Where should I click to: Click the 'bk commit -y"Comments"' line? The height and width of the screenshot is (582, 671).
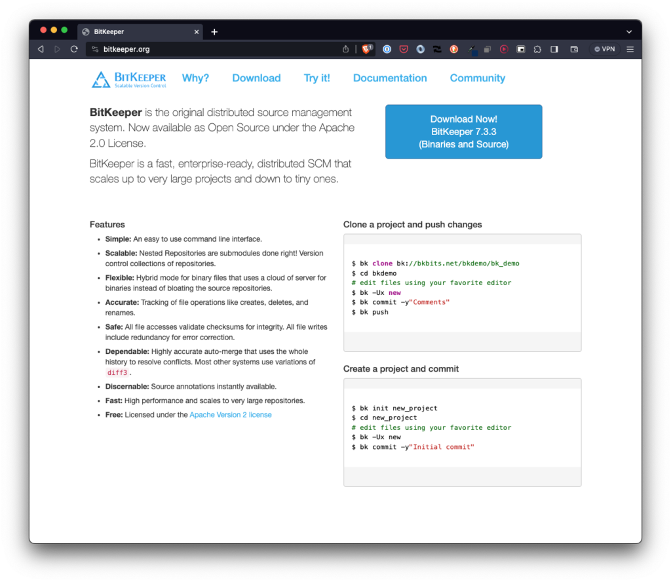pos(400,302)
